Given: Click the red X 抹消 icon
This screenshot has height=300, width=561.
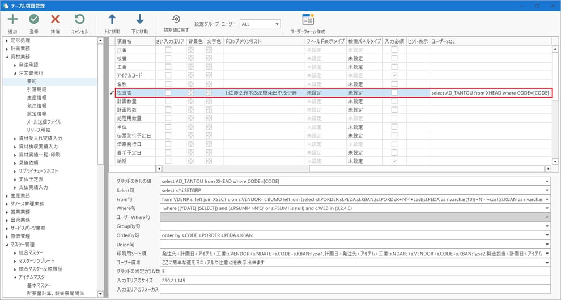Looking at the screenshot, I should [55, 20].
